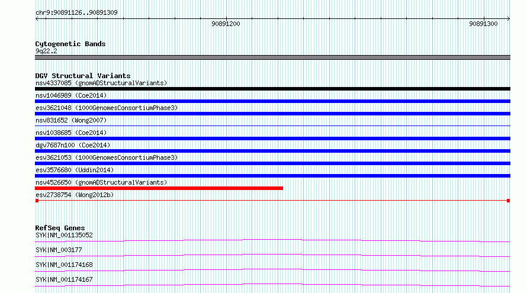Click the blue bar under esv3576680
The height and width of the screenshot is (293, 527).
tap(272, 176)
